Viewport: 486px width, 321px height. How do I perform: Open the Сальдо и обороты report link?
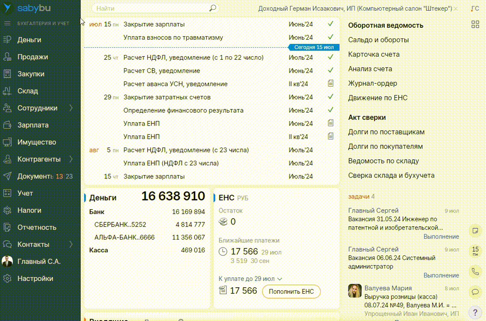coord(378,40)
